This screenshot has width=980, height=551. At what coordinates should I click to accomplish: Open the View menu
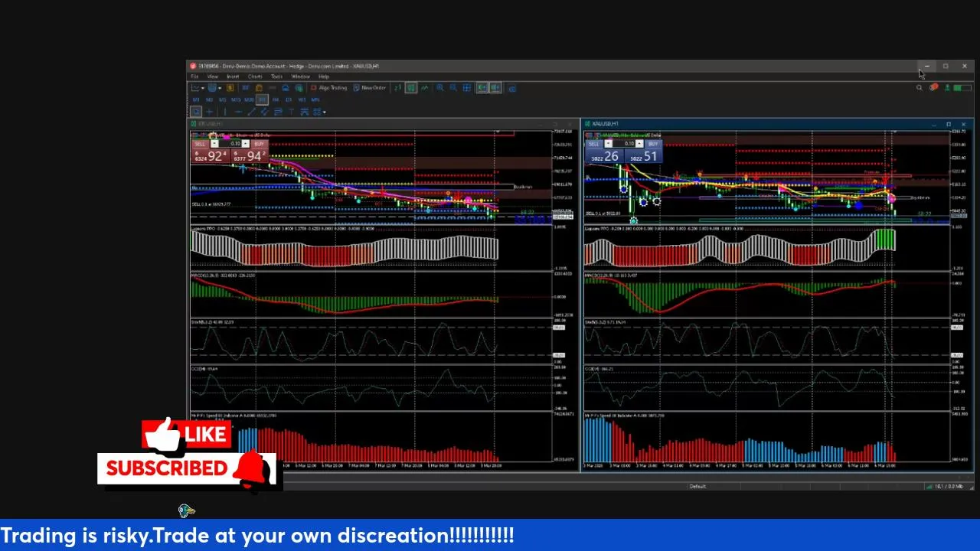(x=213, y=77)
